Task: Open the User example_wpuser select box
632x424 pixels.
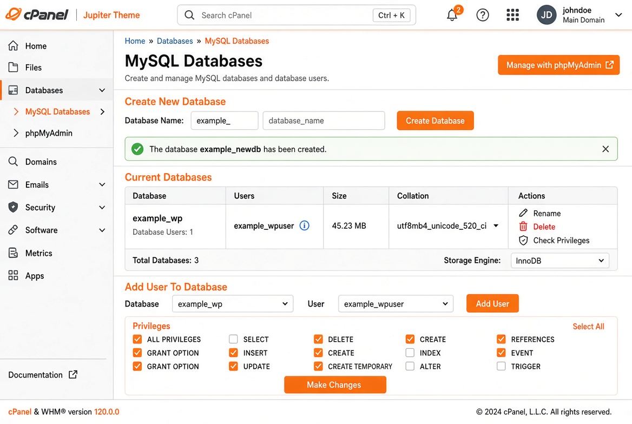Action: tap(396, 303)
